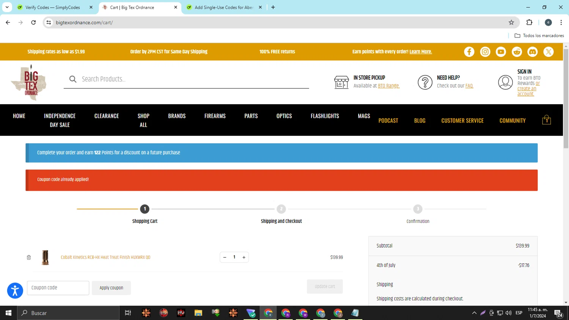Open the Community link

pyautogui.click(x=512, y=121)
